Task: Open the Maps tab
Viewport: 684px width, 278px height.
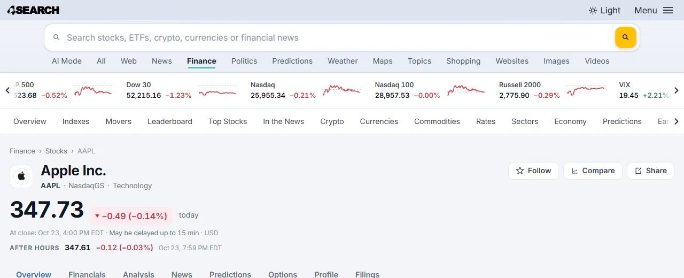Action: coord(383,61)
